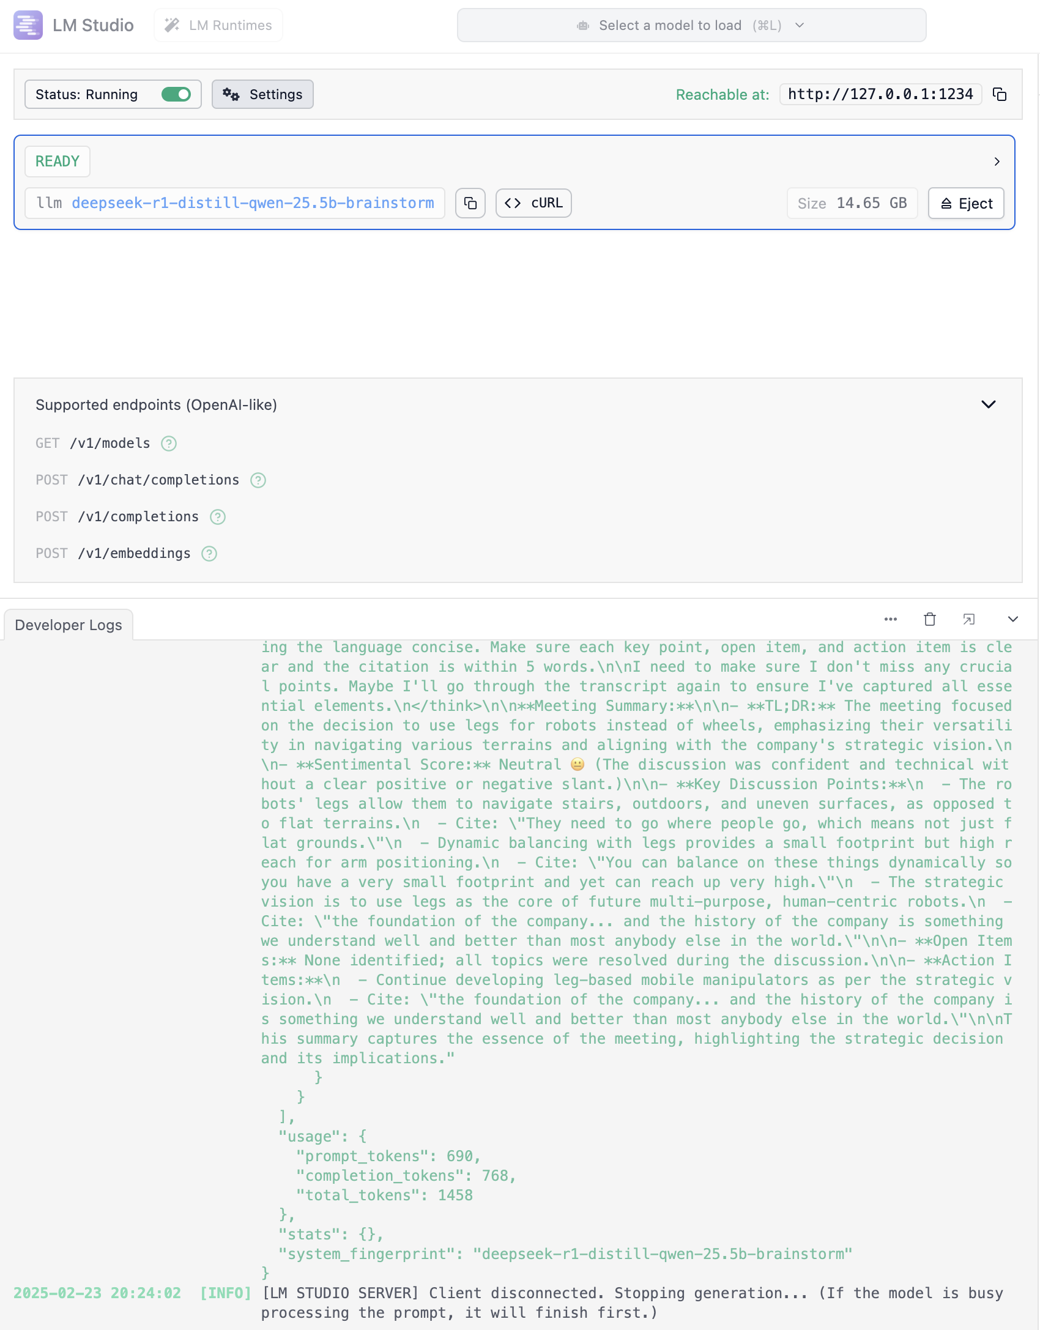The height and width of the screenshot is (1330, 1040).
Task: Clear the developer logs with trash icon
Action: point(930,619)
